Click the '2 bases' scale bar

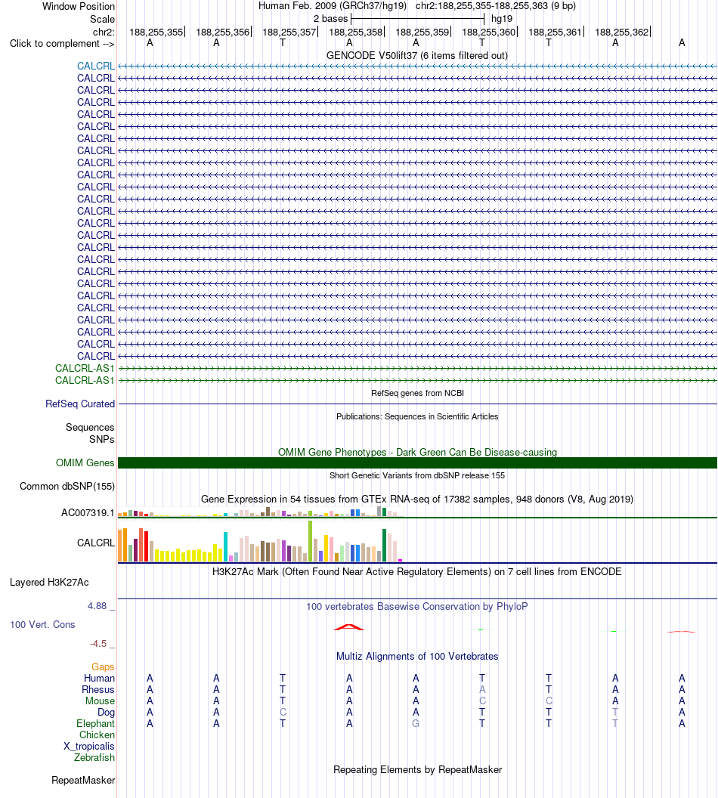click(417, 19)
